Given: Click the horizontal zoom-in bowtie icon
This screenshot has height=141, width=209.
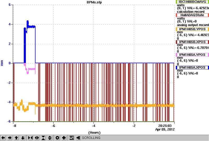Looking at the screenshot, I should [x=30, y=138].
